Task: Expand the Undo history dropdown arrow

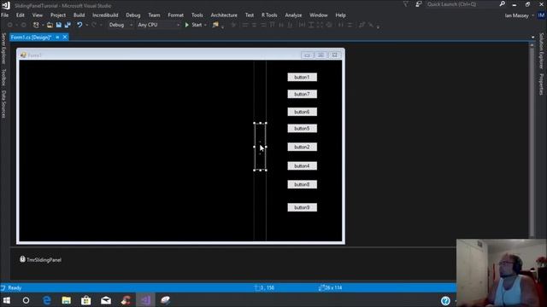Action: pos(86,25)
